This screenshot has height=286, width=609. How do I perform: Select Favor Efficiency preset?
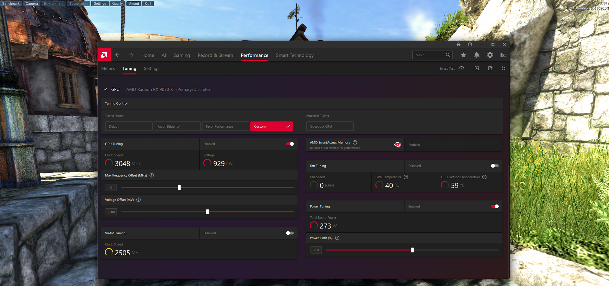(177, 126)
